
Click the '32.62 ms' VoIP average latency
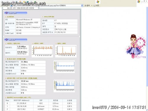coord(25,81)
